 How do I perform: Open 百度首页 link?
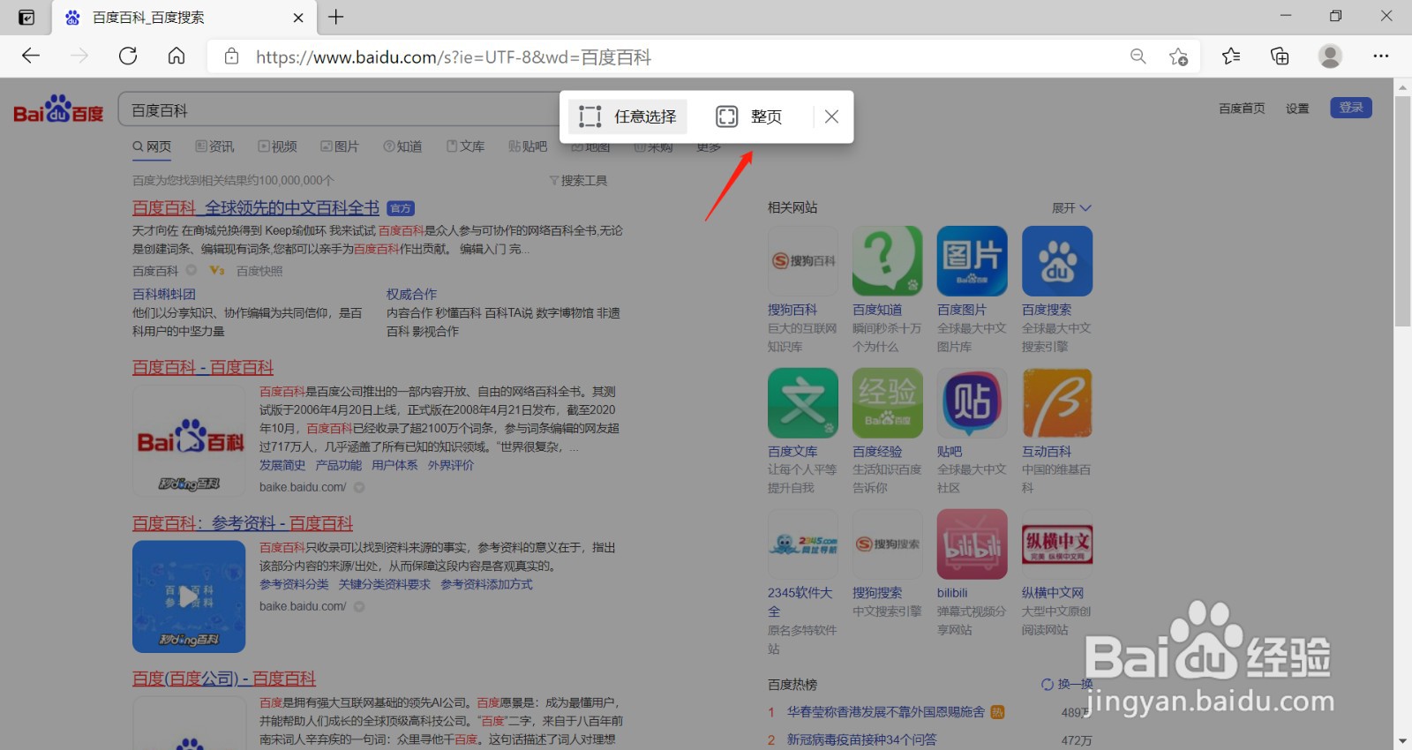(x=1242, y=109)
